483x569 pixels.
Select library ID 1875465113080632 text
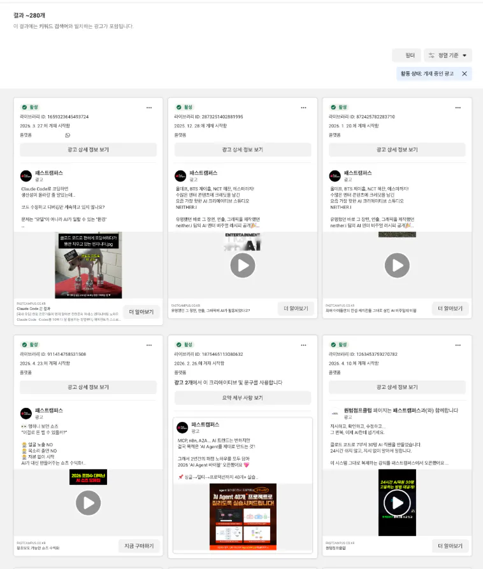208,354
